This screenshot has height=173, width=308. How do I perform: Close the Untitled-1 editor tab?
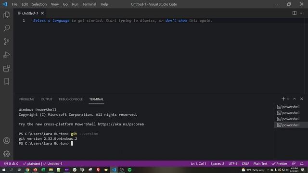pos(42,13)
